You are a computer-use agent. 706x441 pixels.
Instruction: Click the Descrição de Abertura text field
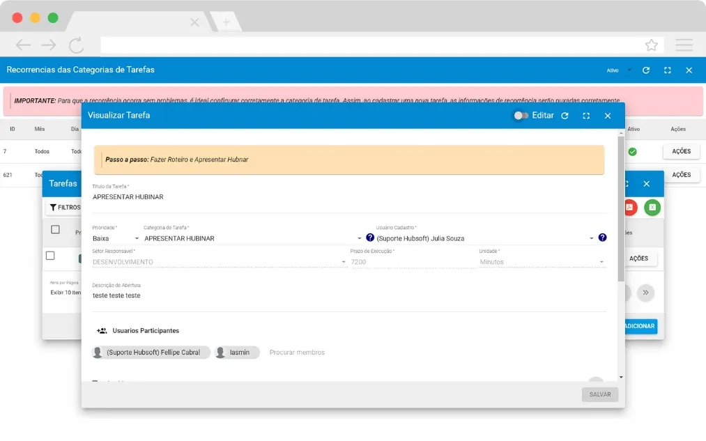point(349,295)
